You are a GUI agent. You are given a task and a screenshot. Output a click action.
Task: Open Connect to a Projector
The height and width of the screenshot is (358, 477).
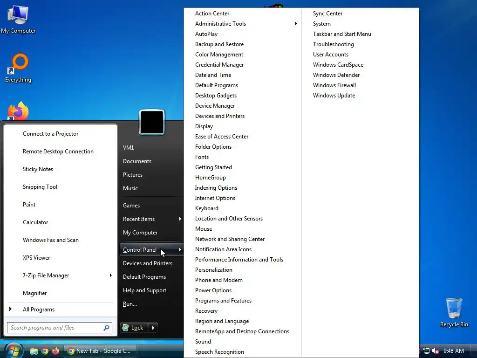pyautogui.click(x=50, y=134)
